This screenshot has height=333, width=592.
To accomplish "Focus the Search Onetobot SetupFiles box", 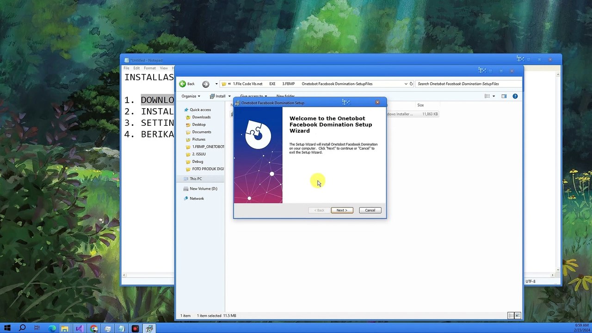I will [x=468, y=84].
